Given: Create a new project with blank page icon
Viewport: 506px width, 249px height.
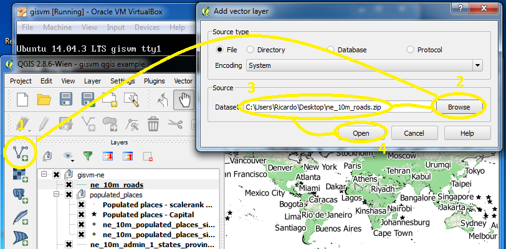Looking at the screenshot, I should (22, 100).
